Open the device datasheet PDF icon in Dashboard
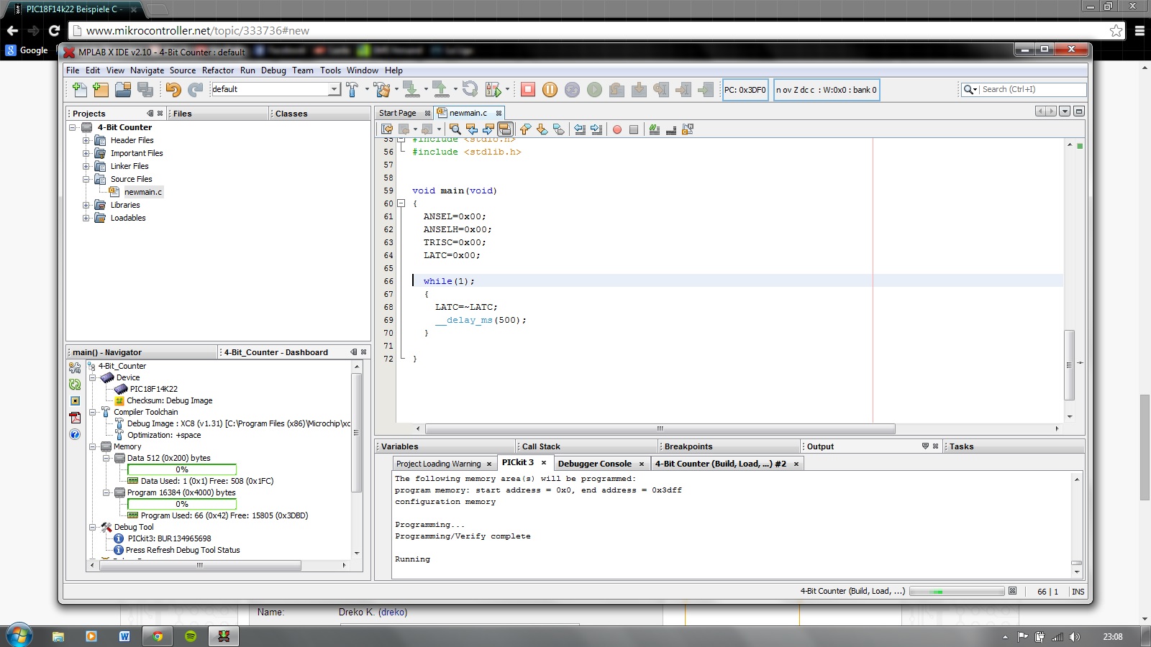Screen dimensions: 1151x647 75,418
